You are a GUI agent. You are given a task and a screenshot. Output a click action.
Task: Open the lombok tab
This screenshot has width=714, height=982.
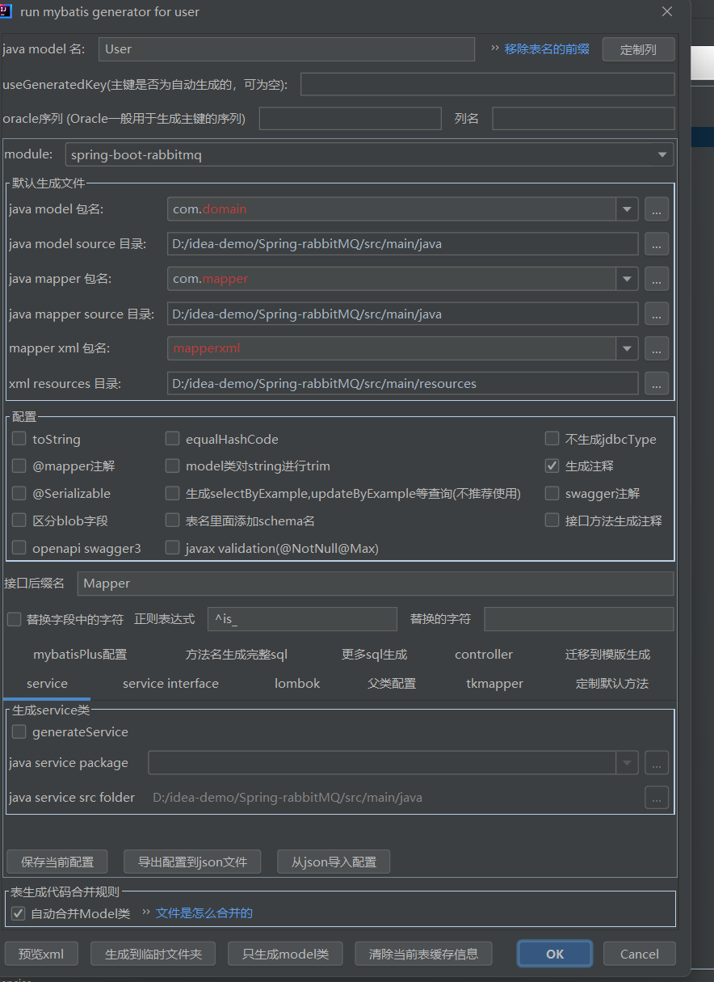(297, 683)
